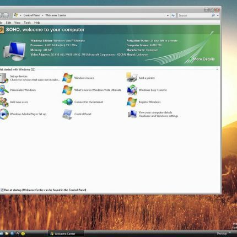Open the Register Windows flag icon
This screenshot has width=237, height=237.
pyautogui.click(x=132, y=102)
